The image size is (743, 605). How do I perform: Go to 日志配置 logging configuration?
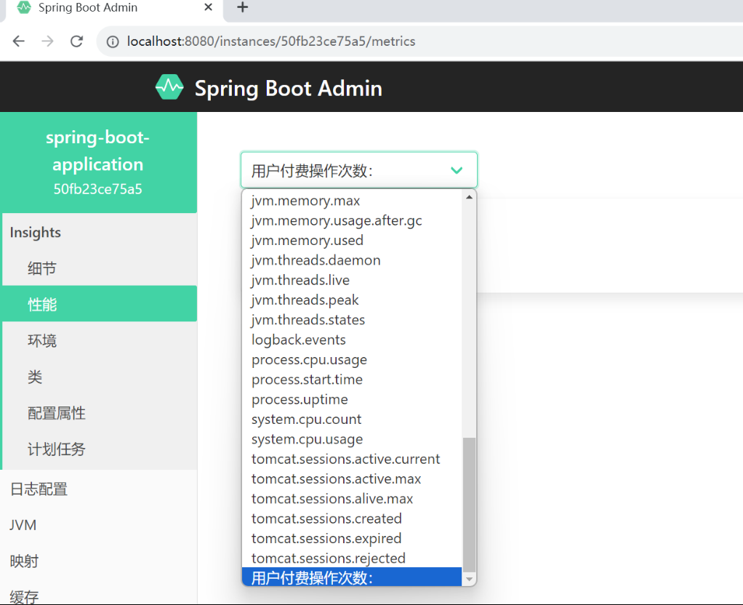(39, 489)
